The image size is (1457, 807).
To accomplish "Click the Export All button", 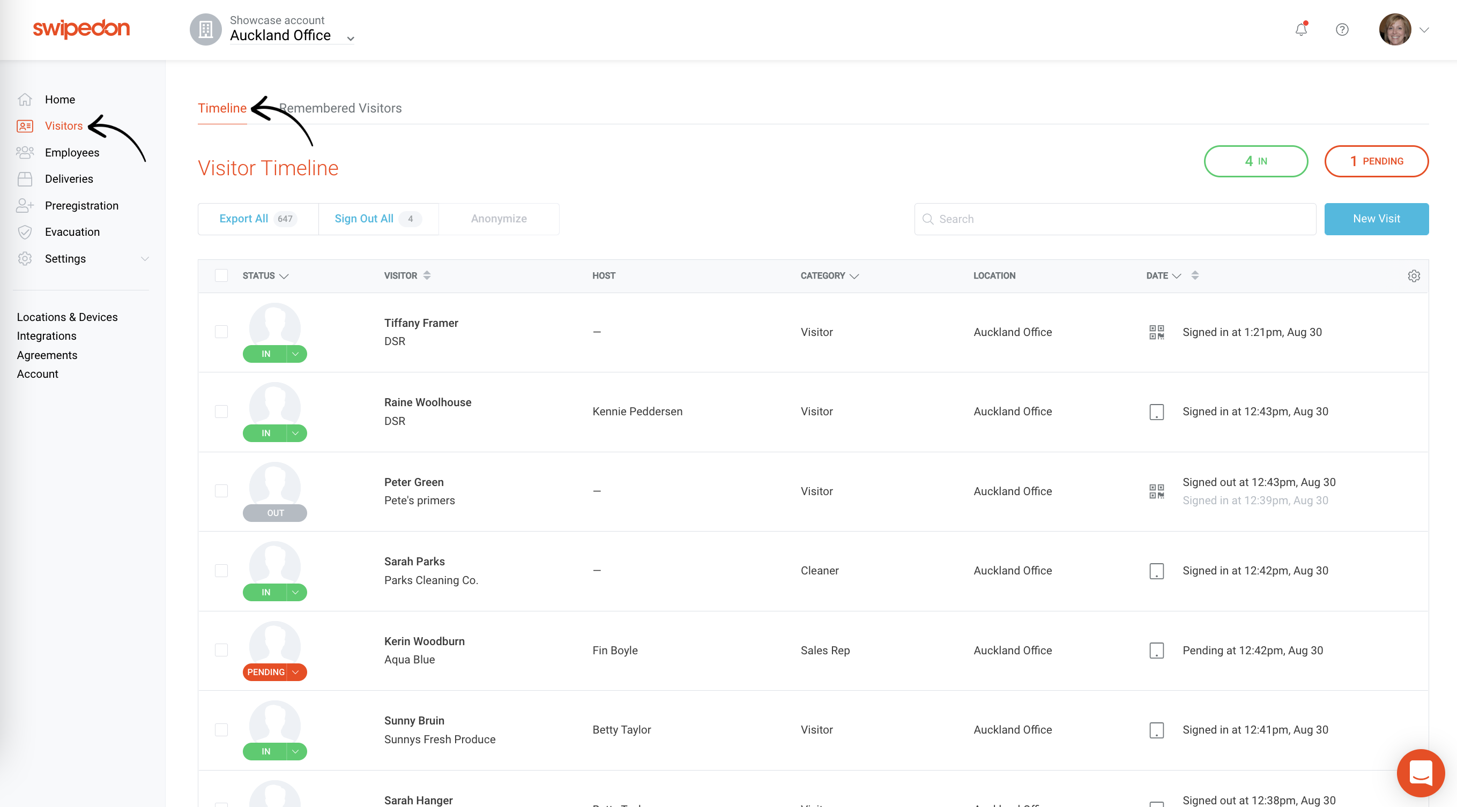I will click(258, 219).
